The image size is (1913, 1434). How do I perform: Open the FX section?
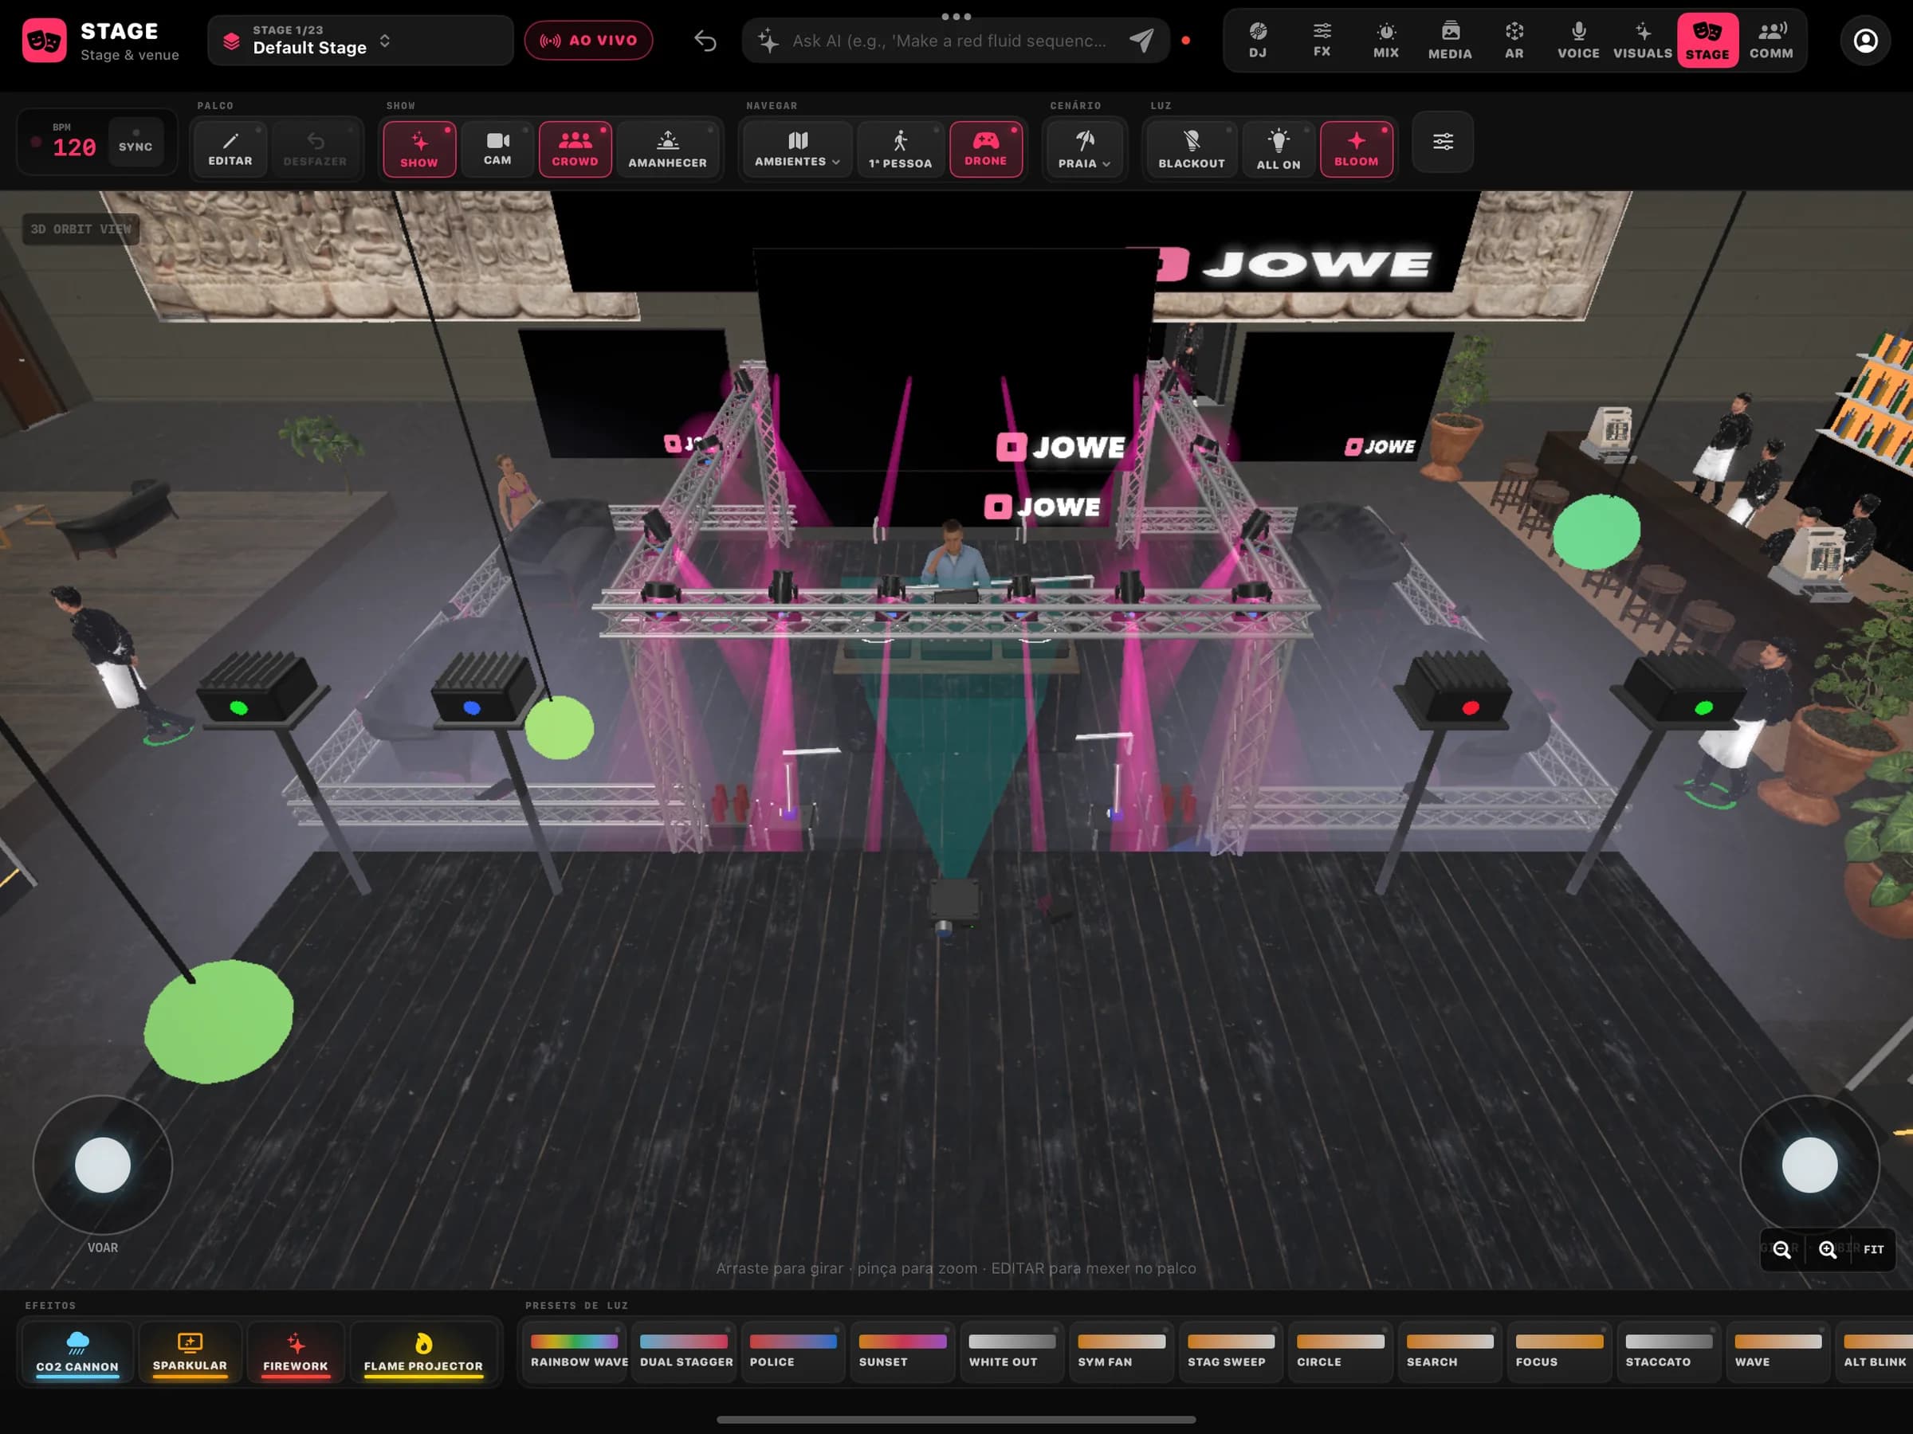click(x=1322, y=41)
